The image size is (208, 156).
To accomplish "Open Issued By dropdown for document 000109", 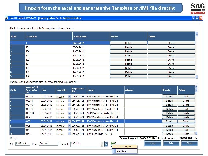I will (x=70, y=105).
